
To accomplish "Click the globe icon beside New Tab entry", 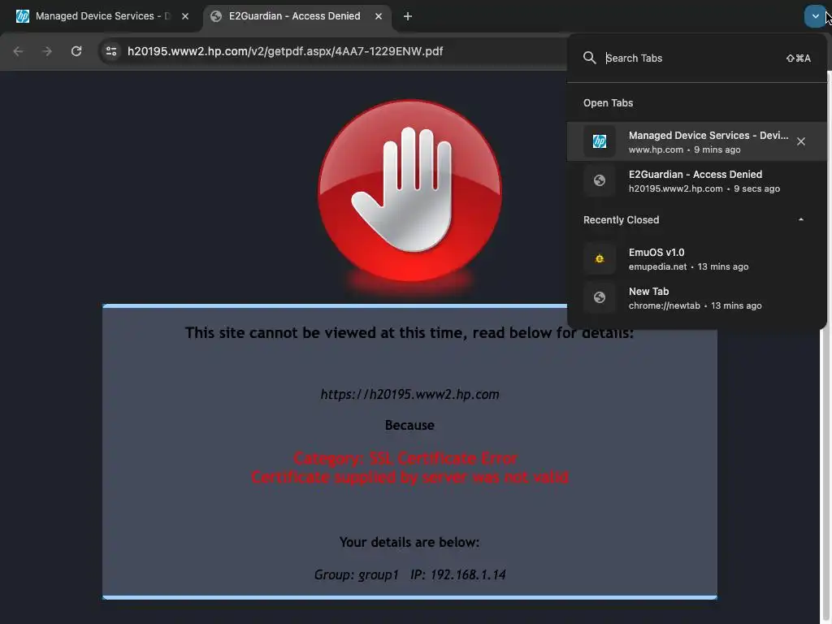I will point(600,297).
